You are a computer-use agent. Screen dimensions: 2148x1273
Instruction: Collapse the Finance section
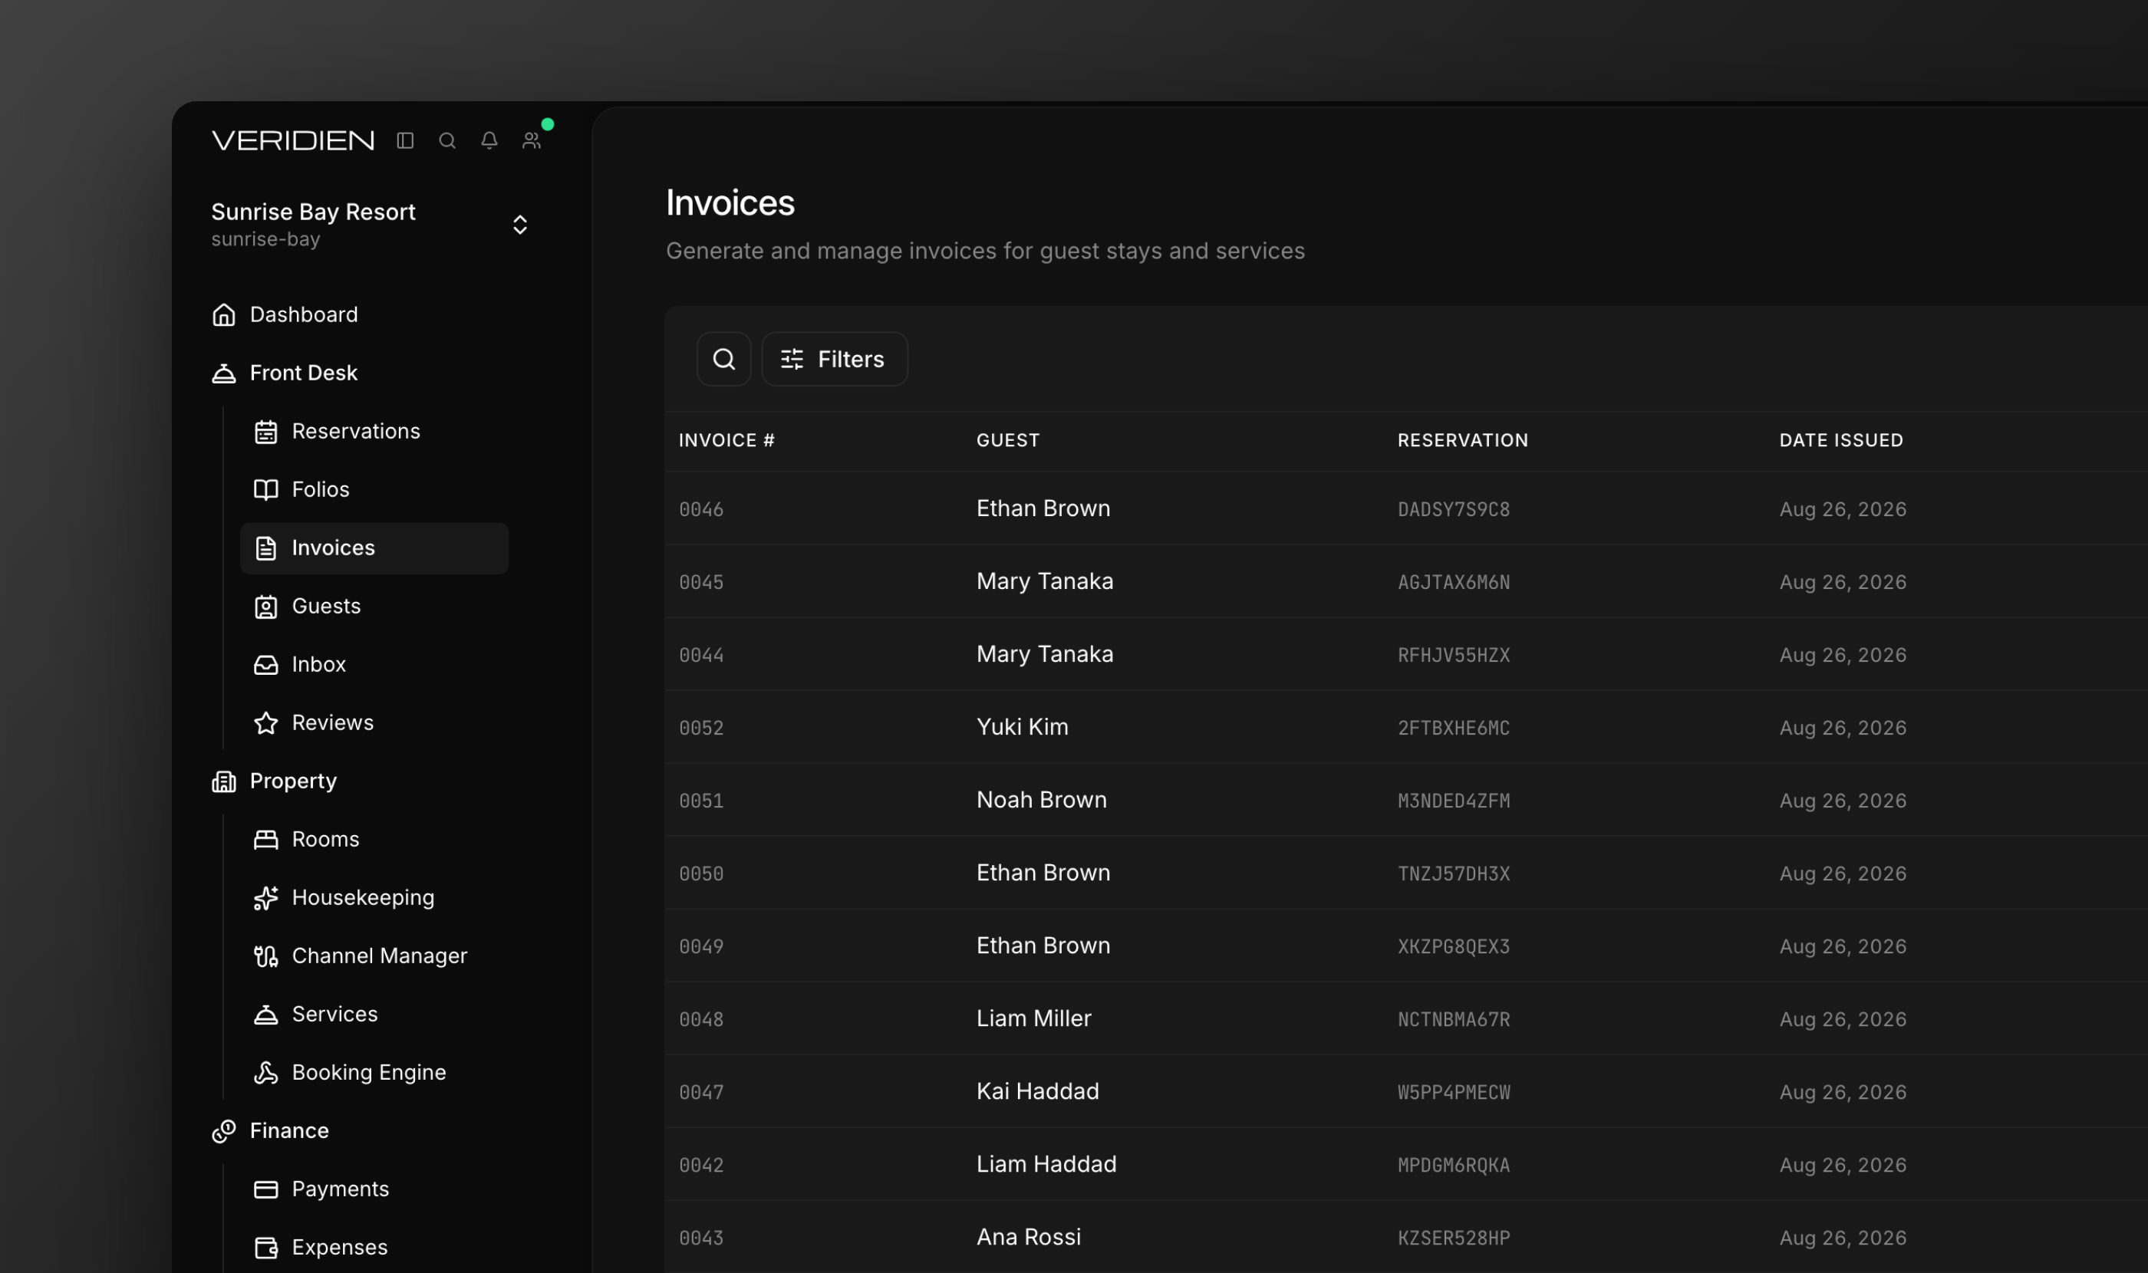coord(289,1131)
